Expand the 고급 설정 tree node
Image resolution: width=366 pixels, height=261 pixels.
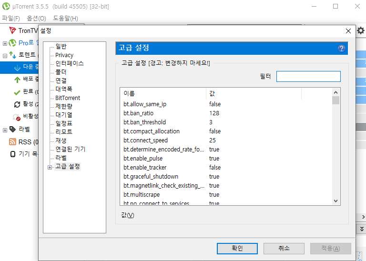(x=50, y=167)
